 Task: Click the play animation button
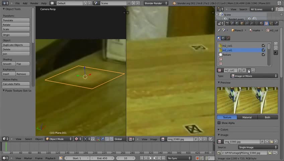154,158
